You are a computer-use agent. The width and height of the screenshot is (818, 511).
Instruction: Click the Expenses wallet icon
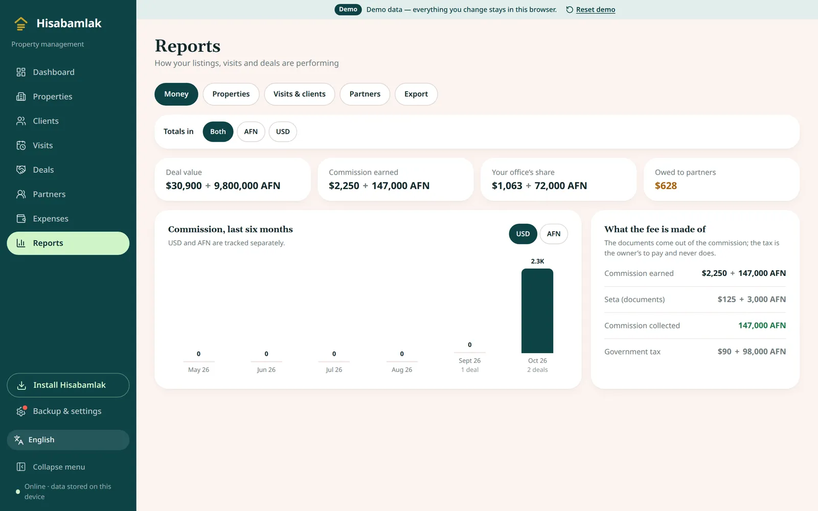[21, 219]
